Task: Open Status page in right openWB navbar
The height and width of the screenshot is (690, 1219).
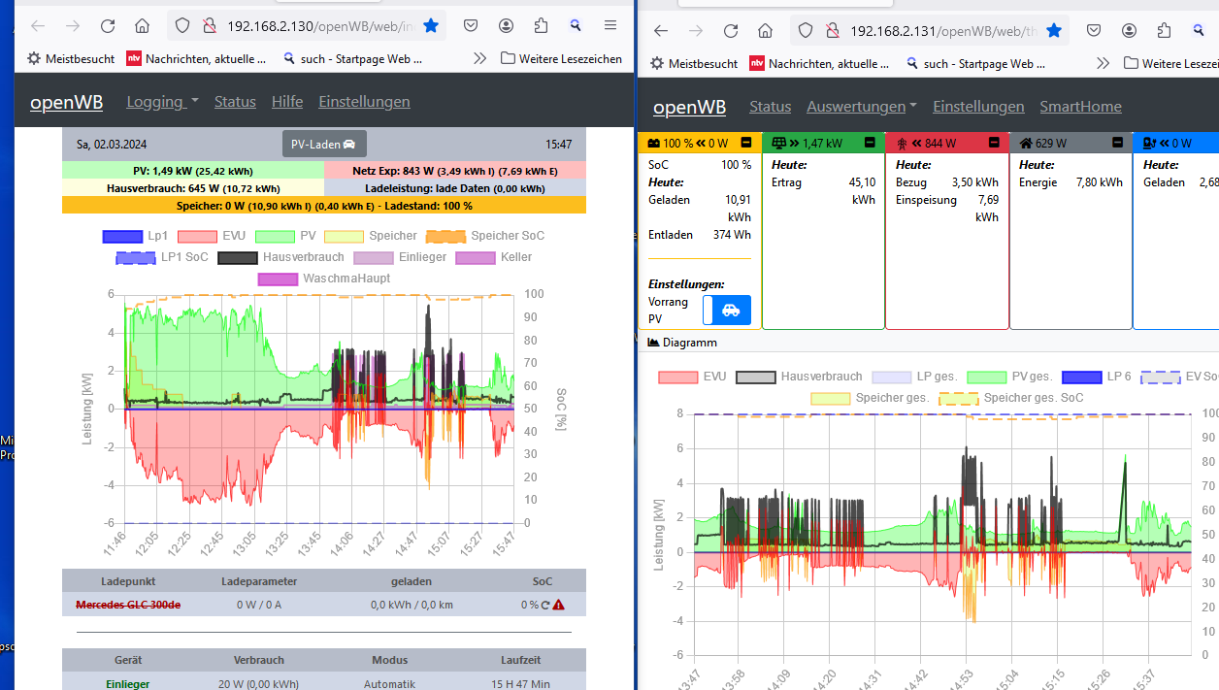Action: 771,107
